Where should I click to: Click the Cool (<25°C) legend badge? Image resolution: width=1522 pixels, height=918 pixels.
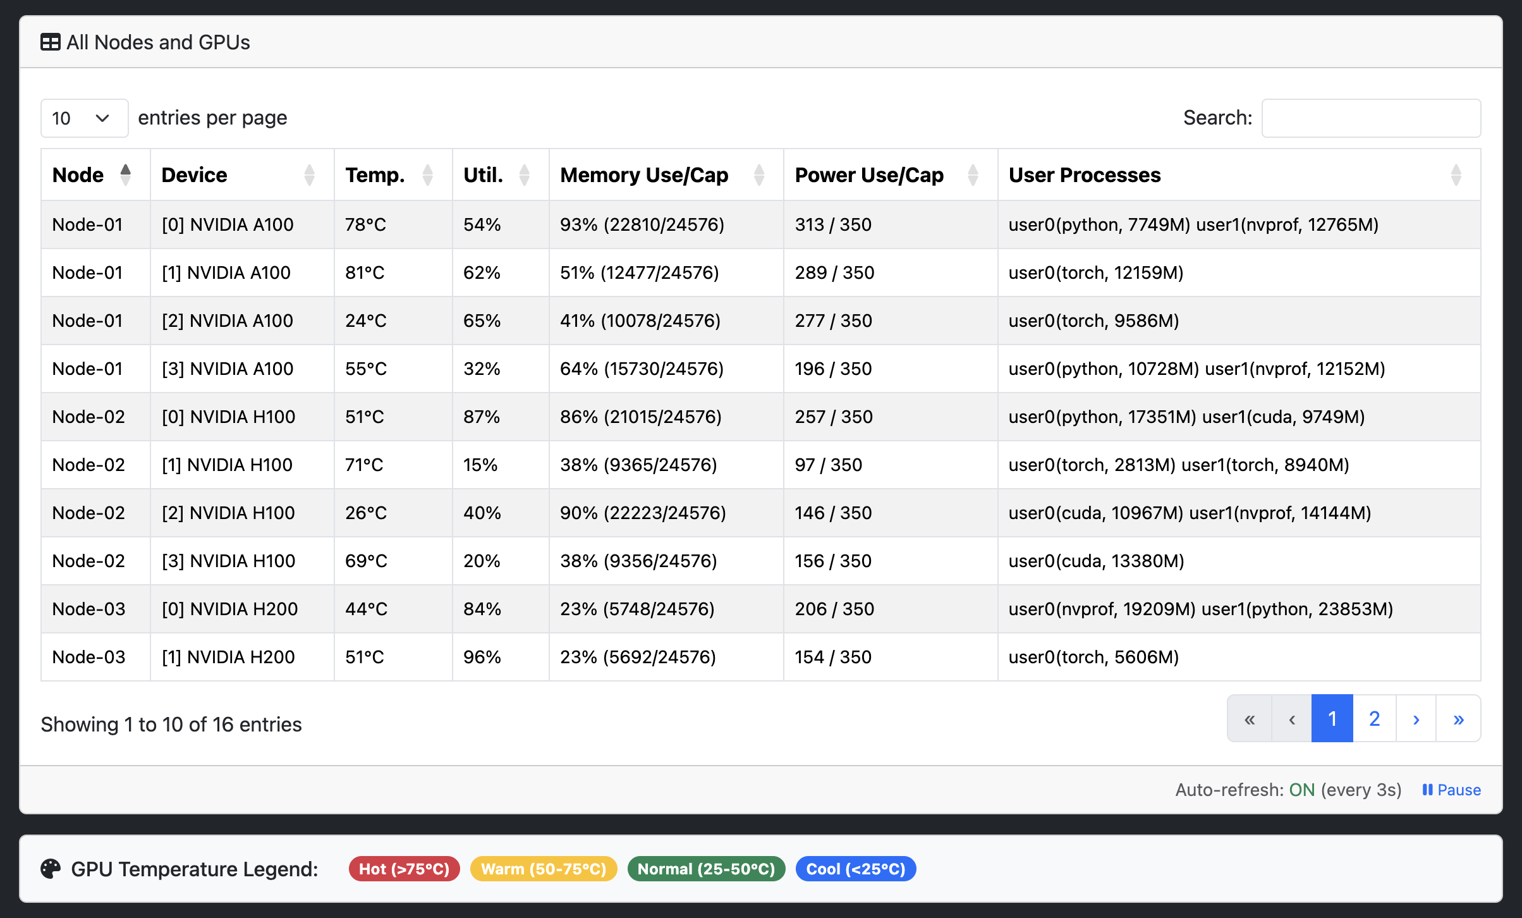856,869
